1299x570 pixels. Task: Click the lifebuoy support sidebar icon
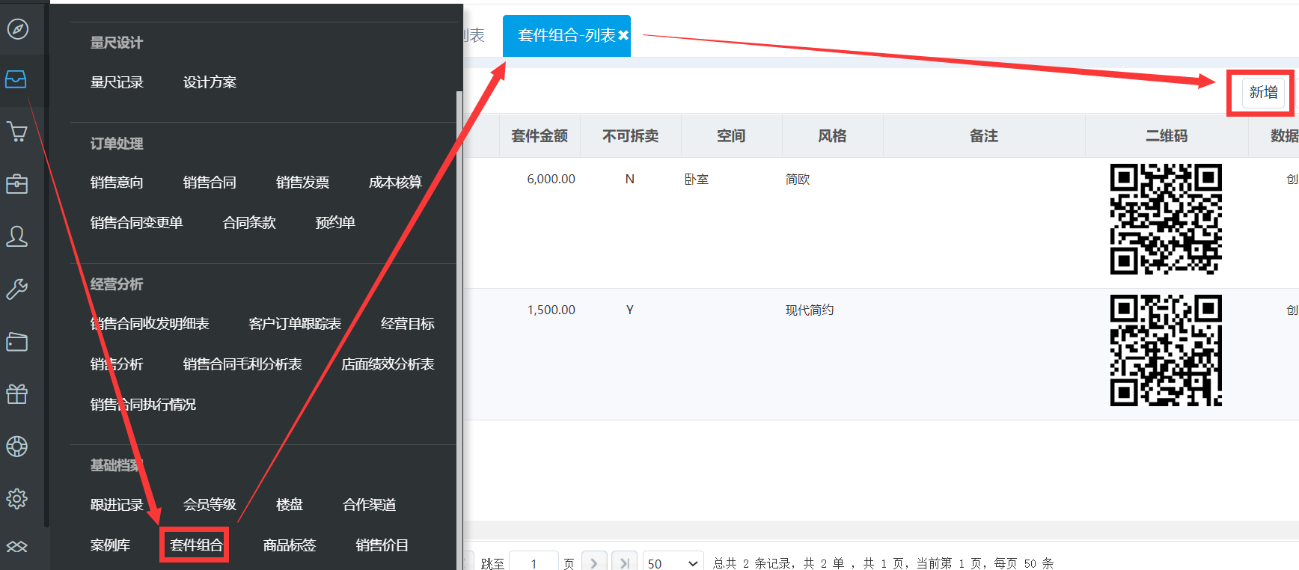[x=17, y=447]
